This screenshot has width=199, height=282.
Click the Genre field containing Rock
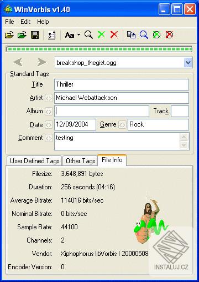pos(158,124)
